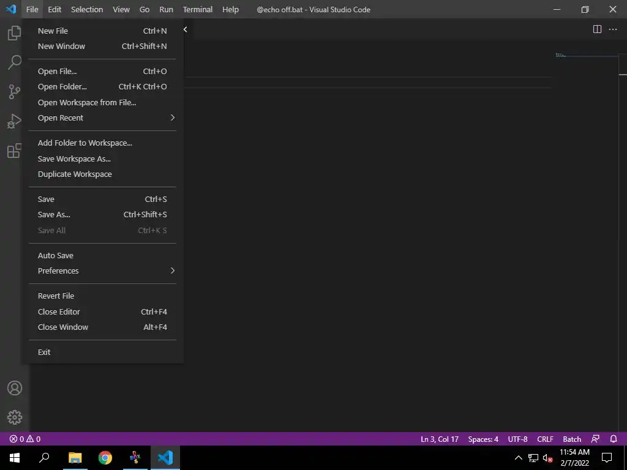Screen dimensions: 627x470
Task: Click the muted volume icon in tray
Action: point(547,458)
